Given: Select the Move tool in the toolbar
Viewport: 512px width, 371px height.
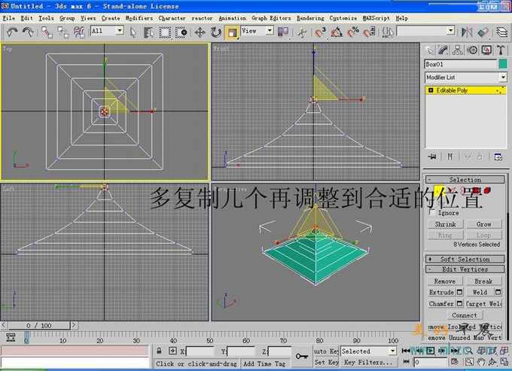Looking at the screenshot, I should coord(200,32).
